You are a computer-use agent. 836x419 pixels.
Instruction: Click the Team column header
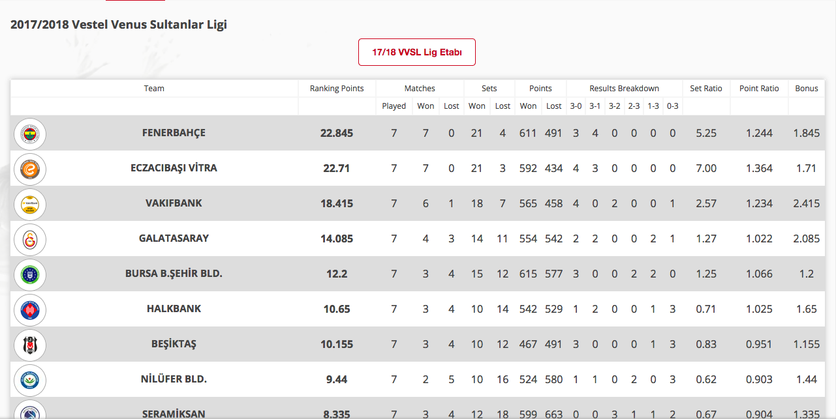[x=154, y=89]
